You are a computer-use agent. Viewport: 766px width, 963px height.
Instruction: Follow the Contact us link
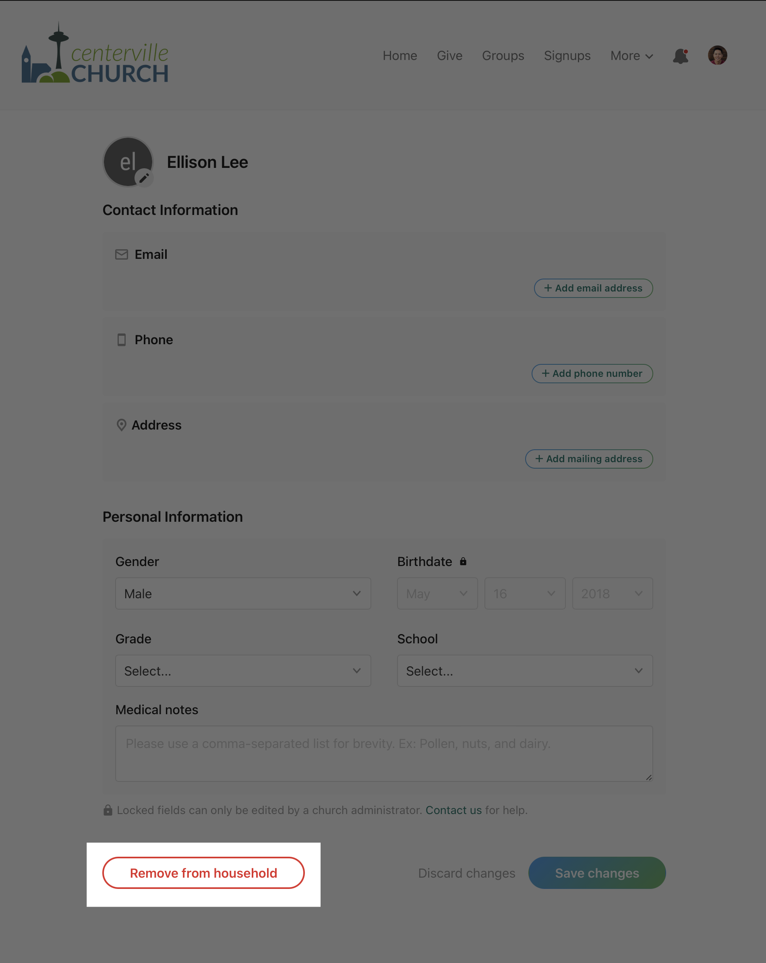pos(453,810)
